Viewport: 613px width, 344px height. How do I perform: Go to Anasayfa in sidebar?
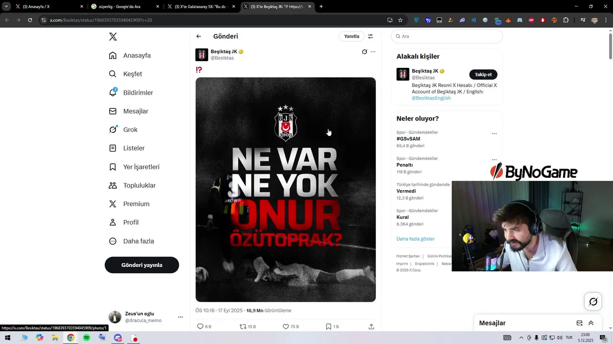[130, 55]
